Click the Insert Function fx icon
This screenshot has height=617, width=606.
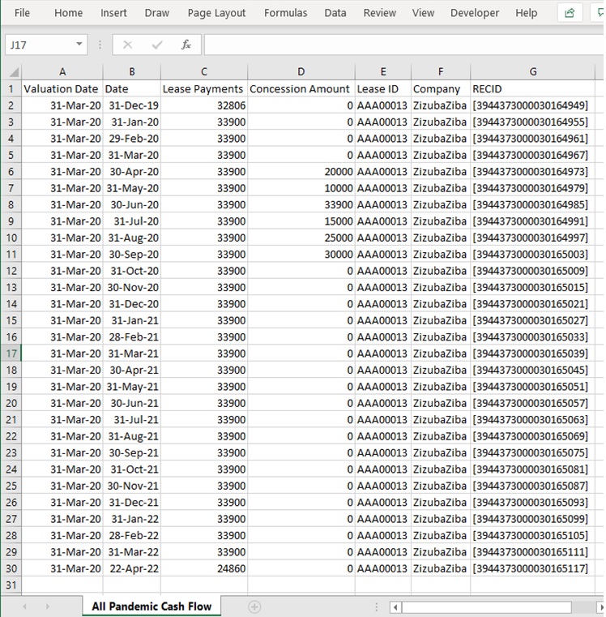[186, 45]
